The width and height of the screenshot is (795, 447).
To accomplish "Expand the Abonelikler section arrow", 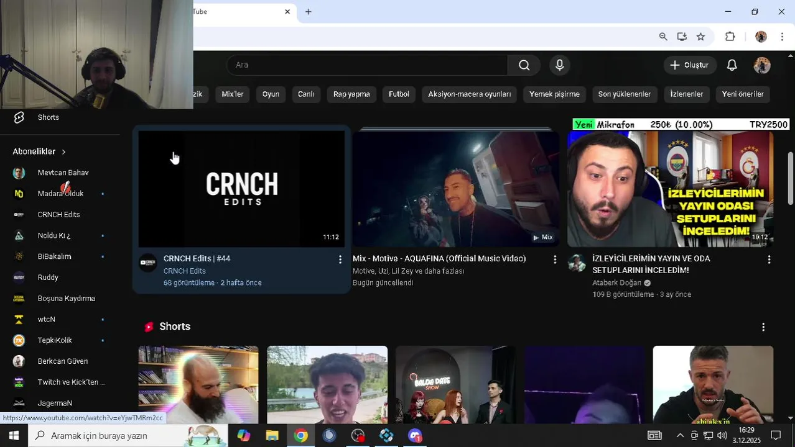I will (x=63, y=151).
